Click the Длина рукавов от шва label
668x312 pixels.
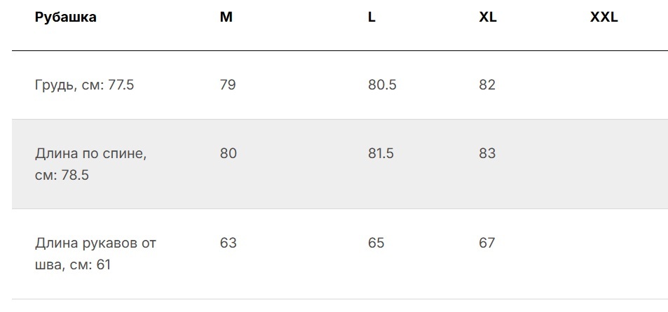(95, 254)
